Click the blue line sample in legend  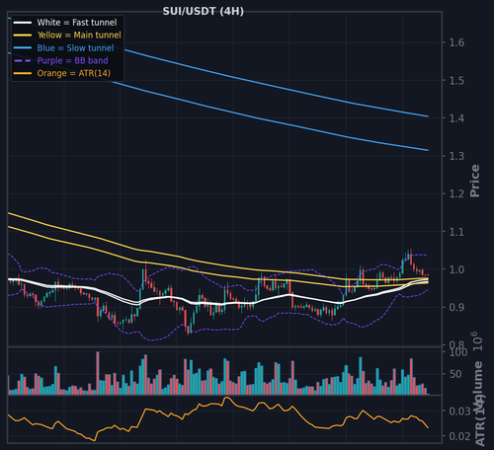pyautogui.click(x=23, y=48)
